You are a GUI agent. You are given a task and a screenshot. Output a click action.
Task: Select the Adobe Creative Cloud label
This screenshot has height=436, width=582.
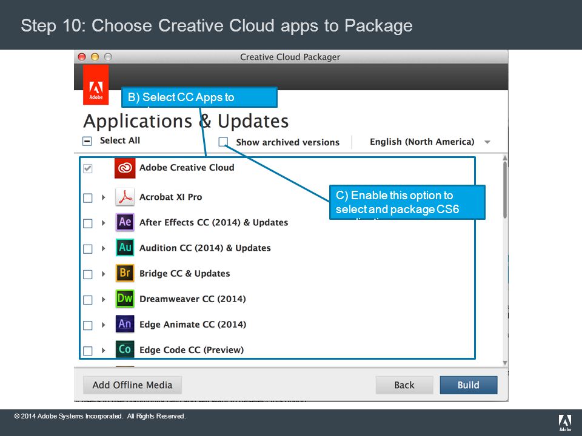[187, 168]
